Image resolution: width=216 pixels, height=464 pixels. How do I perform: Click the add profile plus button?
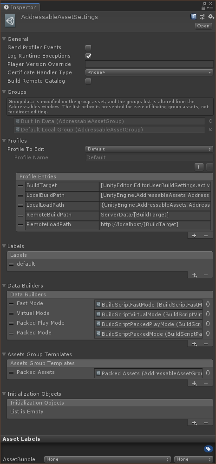198,167
